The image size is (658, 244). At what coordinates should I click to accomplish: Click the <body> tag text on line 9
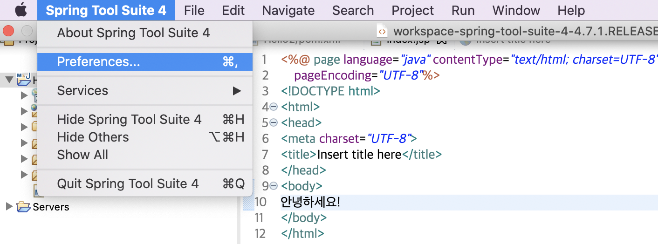pyautogui.click(x=302, y=186)
